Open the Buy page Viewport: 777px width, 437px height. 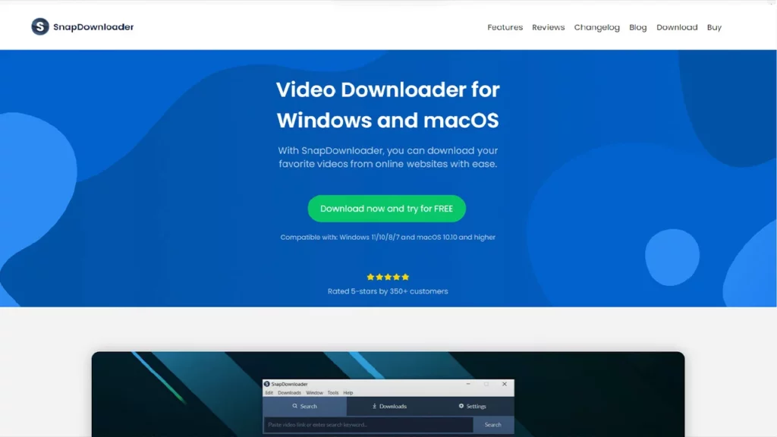[x=714, y=27]
